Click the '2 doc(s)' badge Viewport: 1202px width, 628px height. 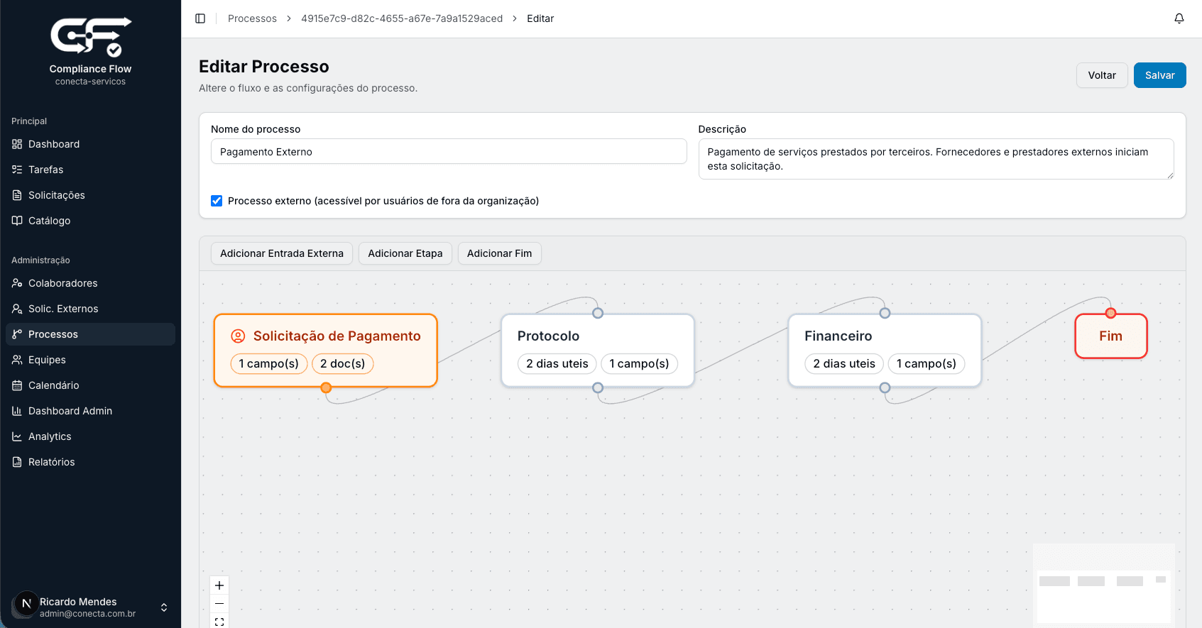click(342, 363)
